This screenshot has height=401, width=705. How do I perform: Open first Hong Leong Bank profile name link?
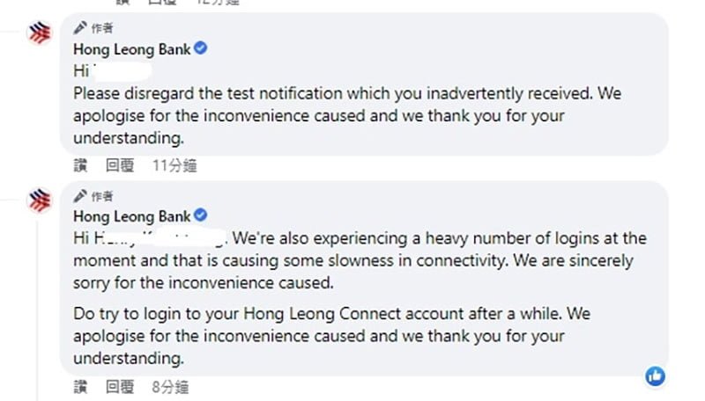click(131, 49)
